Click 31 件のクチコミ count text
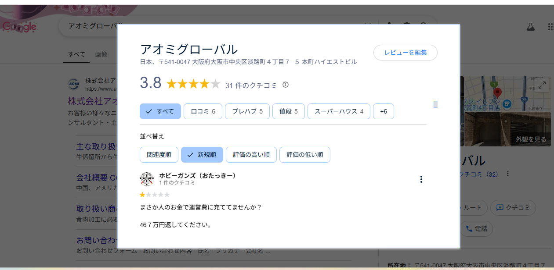This screenshot has height=270, width=554. click(x=251, y=85)
